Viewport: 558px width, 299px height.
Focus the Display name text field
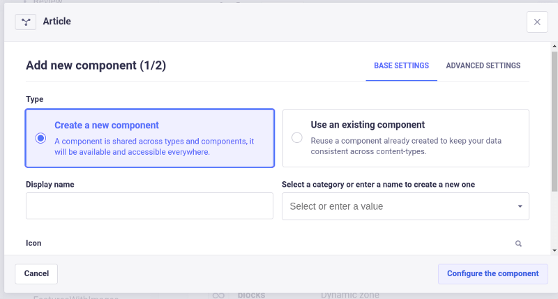[149, 206]
